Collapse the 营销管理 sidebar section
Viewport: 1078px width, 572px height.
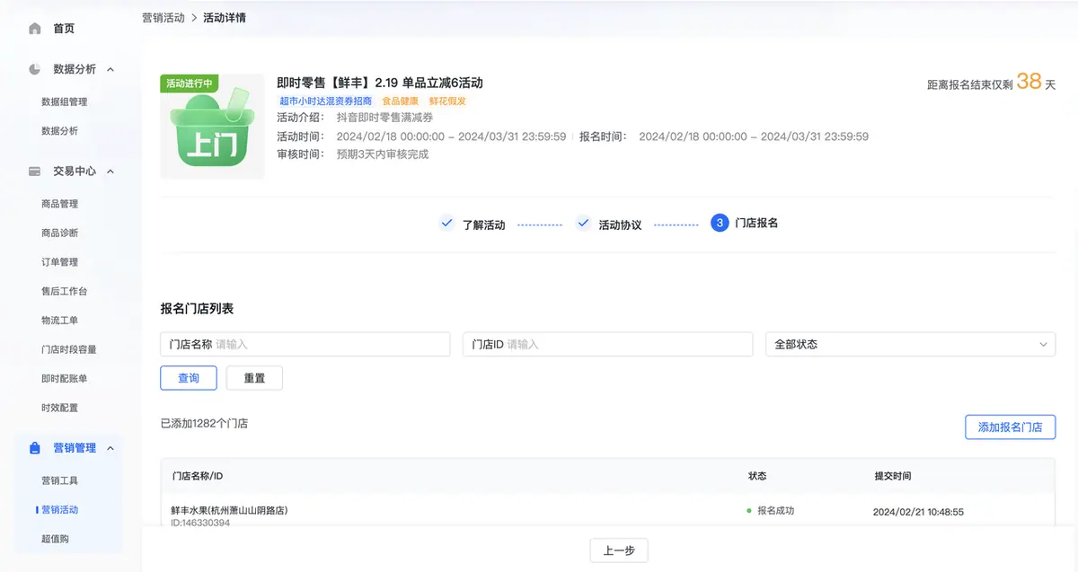(x=110, y=448)
